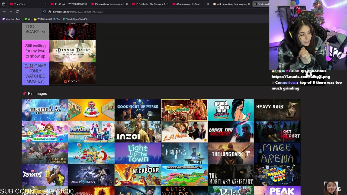Click the i.nuuls.com link in chat overlay

[301, 77]
